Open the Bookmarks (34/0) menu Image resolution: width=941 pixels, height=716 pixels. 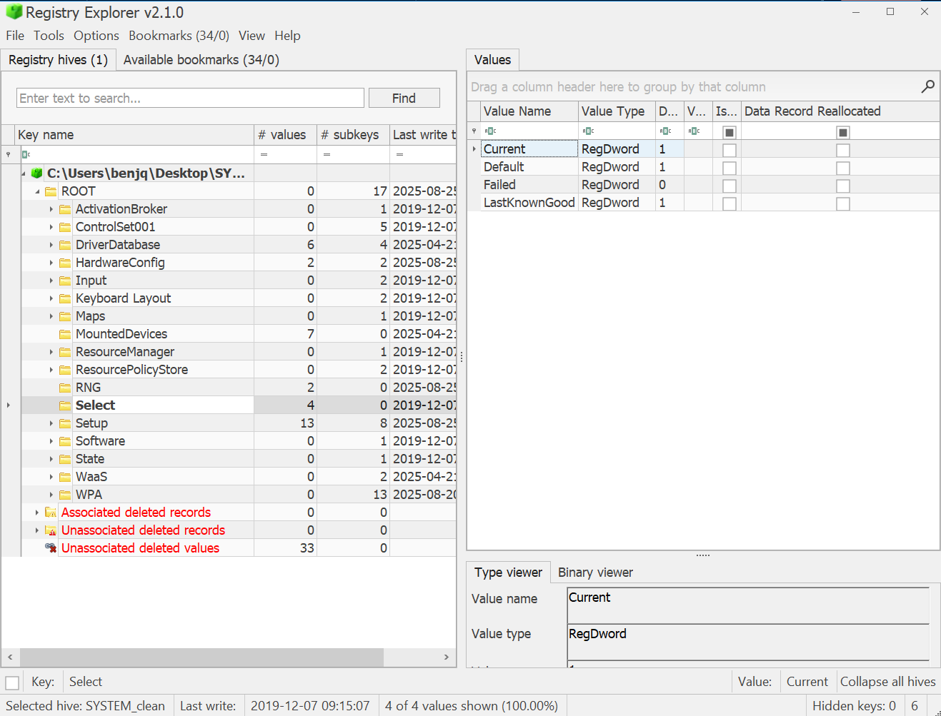(x=179, y=36)
